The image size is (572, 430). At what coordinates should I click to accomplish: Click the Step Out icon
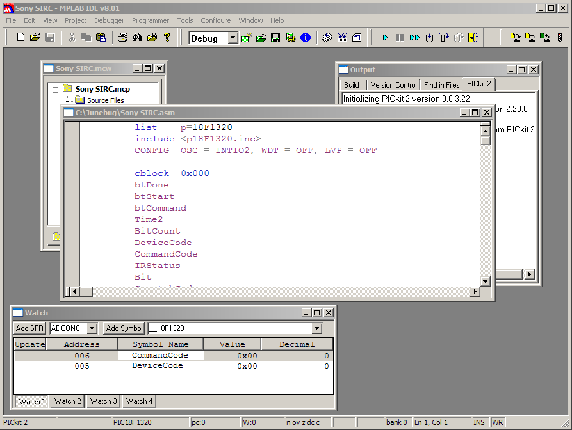[459, 38]
